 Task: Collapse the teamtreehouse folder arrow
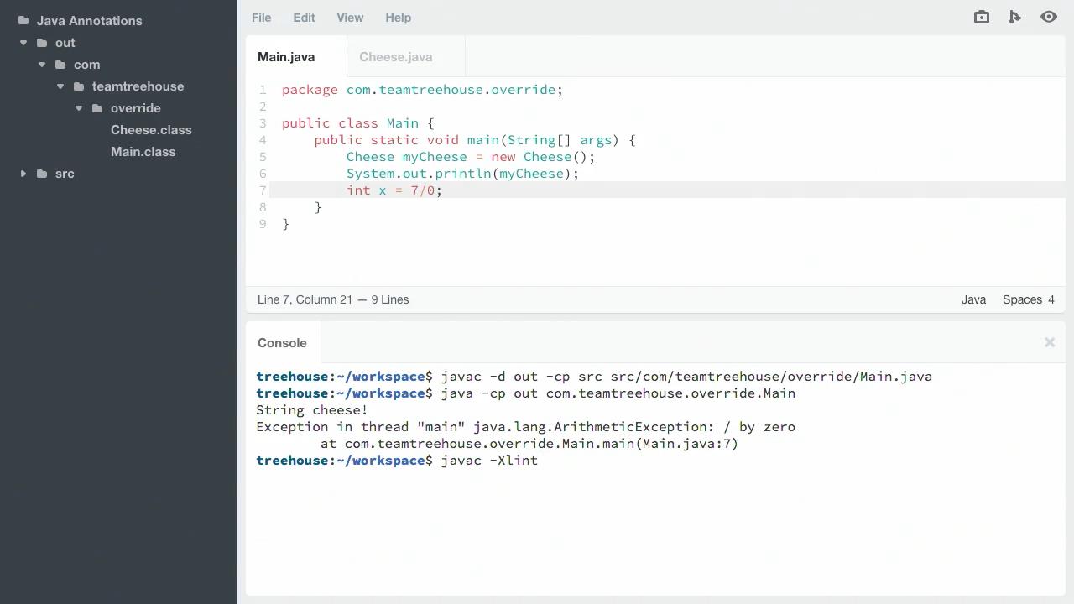point(60,86)
